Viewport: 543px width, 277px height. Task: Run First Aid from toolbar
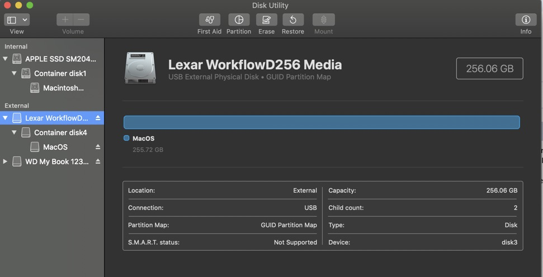click(210, 20)
